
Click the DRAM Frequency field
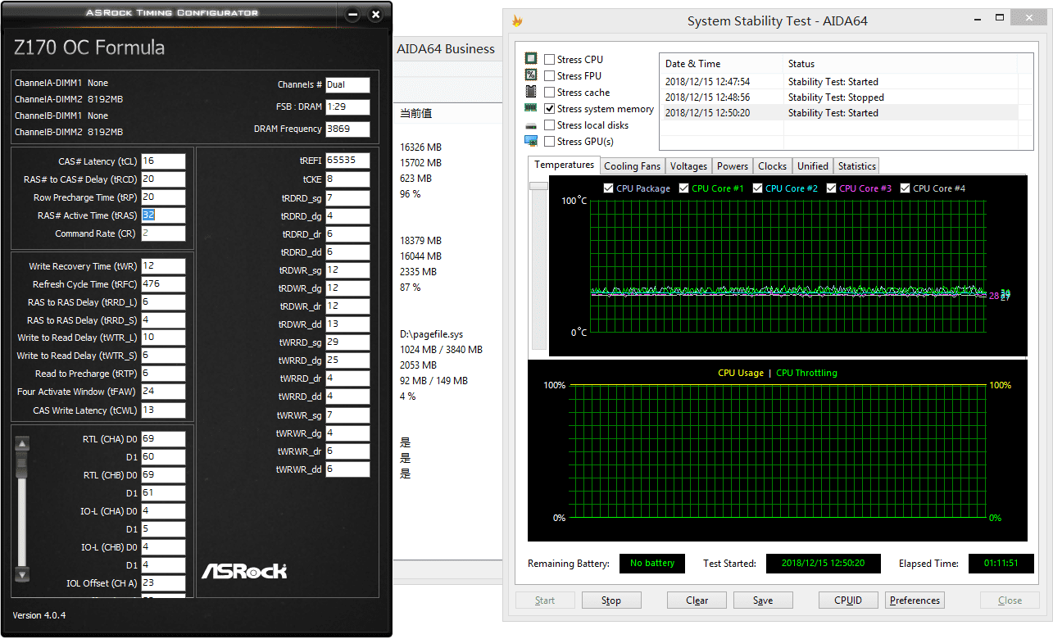[x=347, y=129]
